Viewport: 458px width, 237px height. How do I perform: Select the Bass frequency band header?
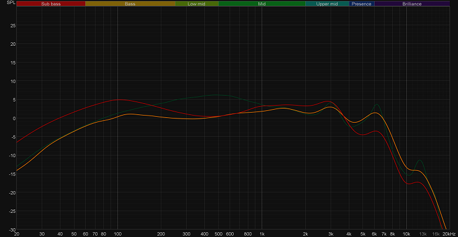click(130, 4)
